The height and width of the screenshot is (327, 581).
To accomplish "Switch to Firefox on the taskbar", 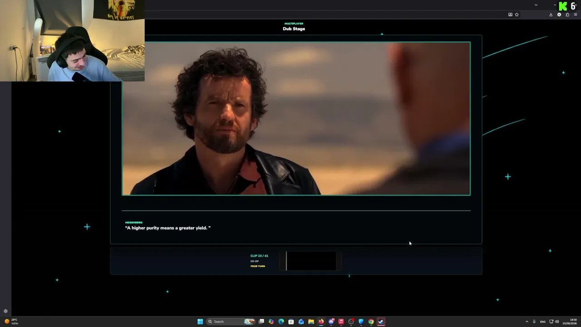I will coord(321,322).
